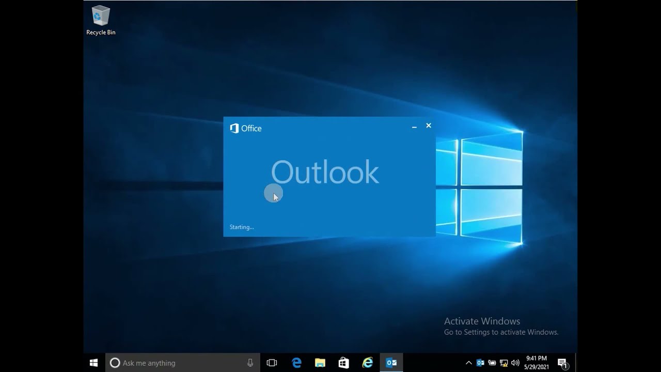Launch Microsoft Edge from the taskbar
661x372 pixels.
pos(296,363)
